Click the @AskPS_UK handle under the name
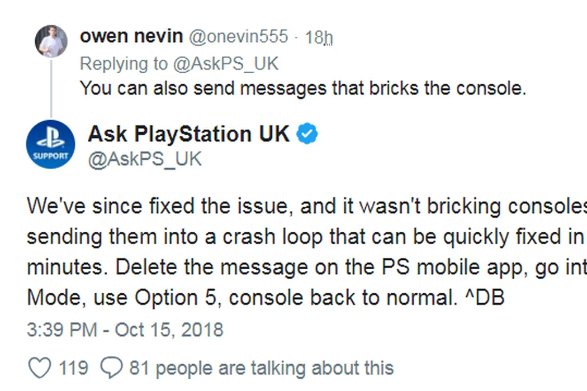587x391 pixels. 145,159
